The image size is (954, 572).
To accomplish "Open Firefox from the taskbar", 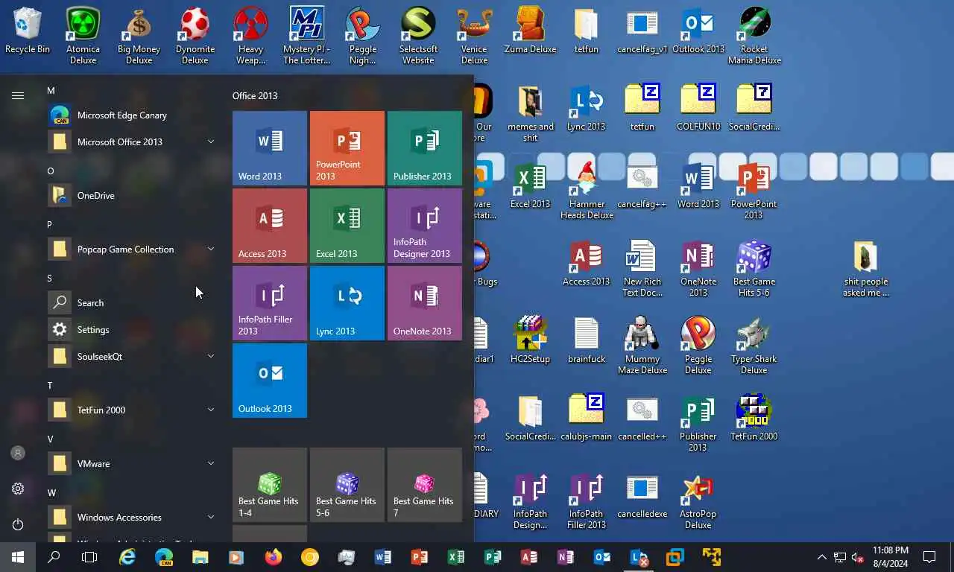I will 274,556.
